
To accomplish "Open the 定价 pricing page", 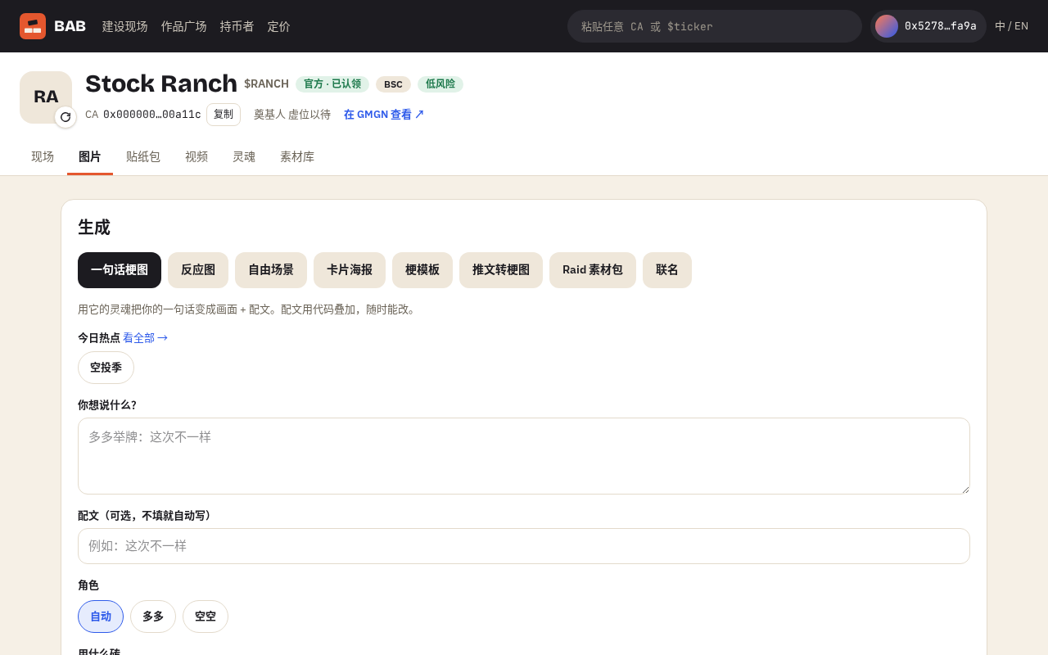I will [x=279, y=26].
